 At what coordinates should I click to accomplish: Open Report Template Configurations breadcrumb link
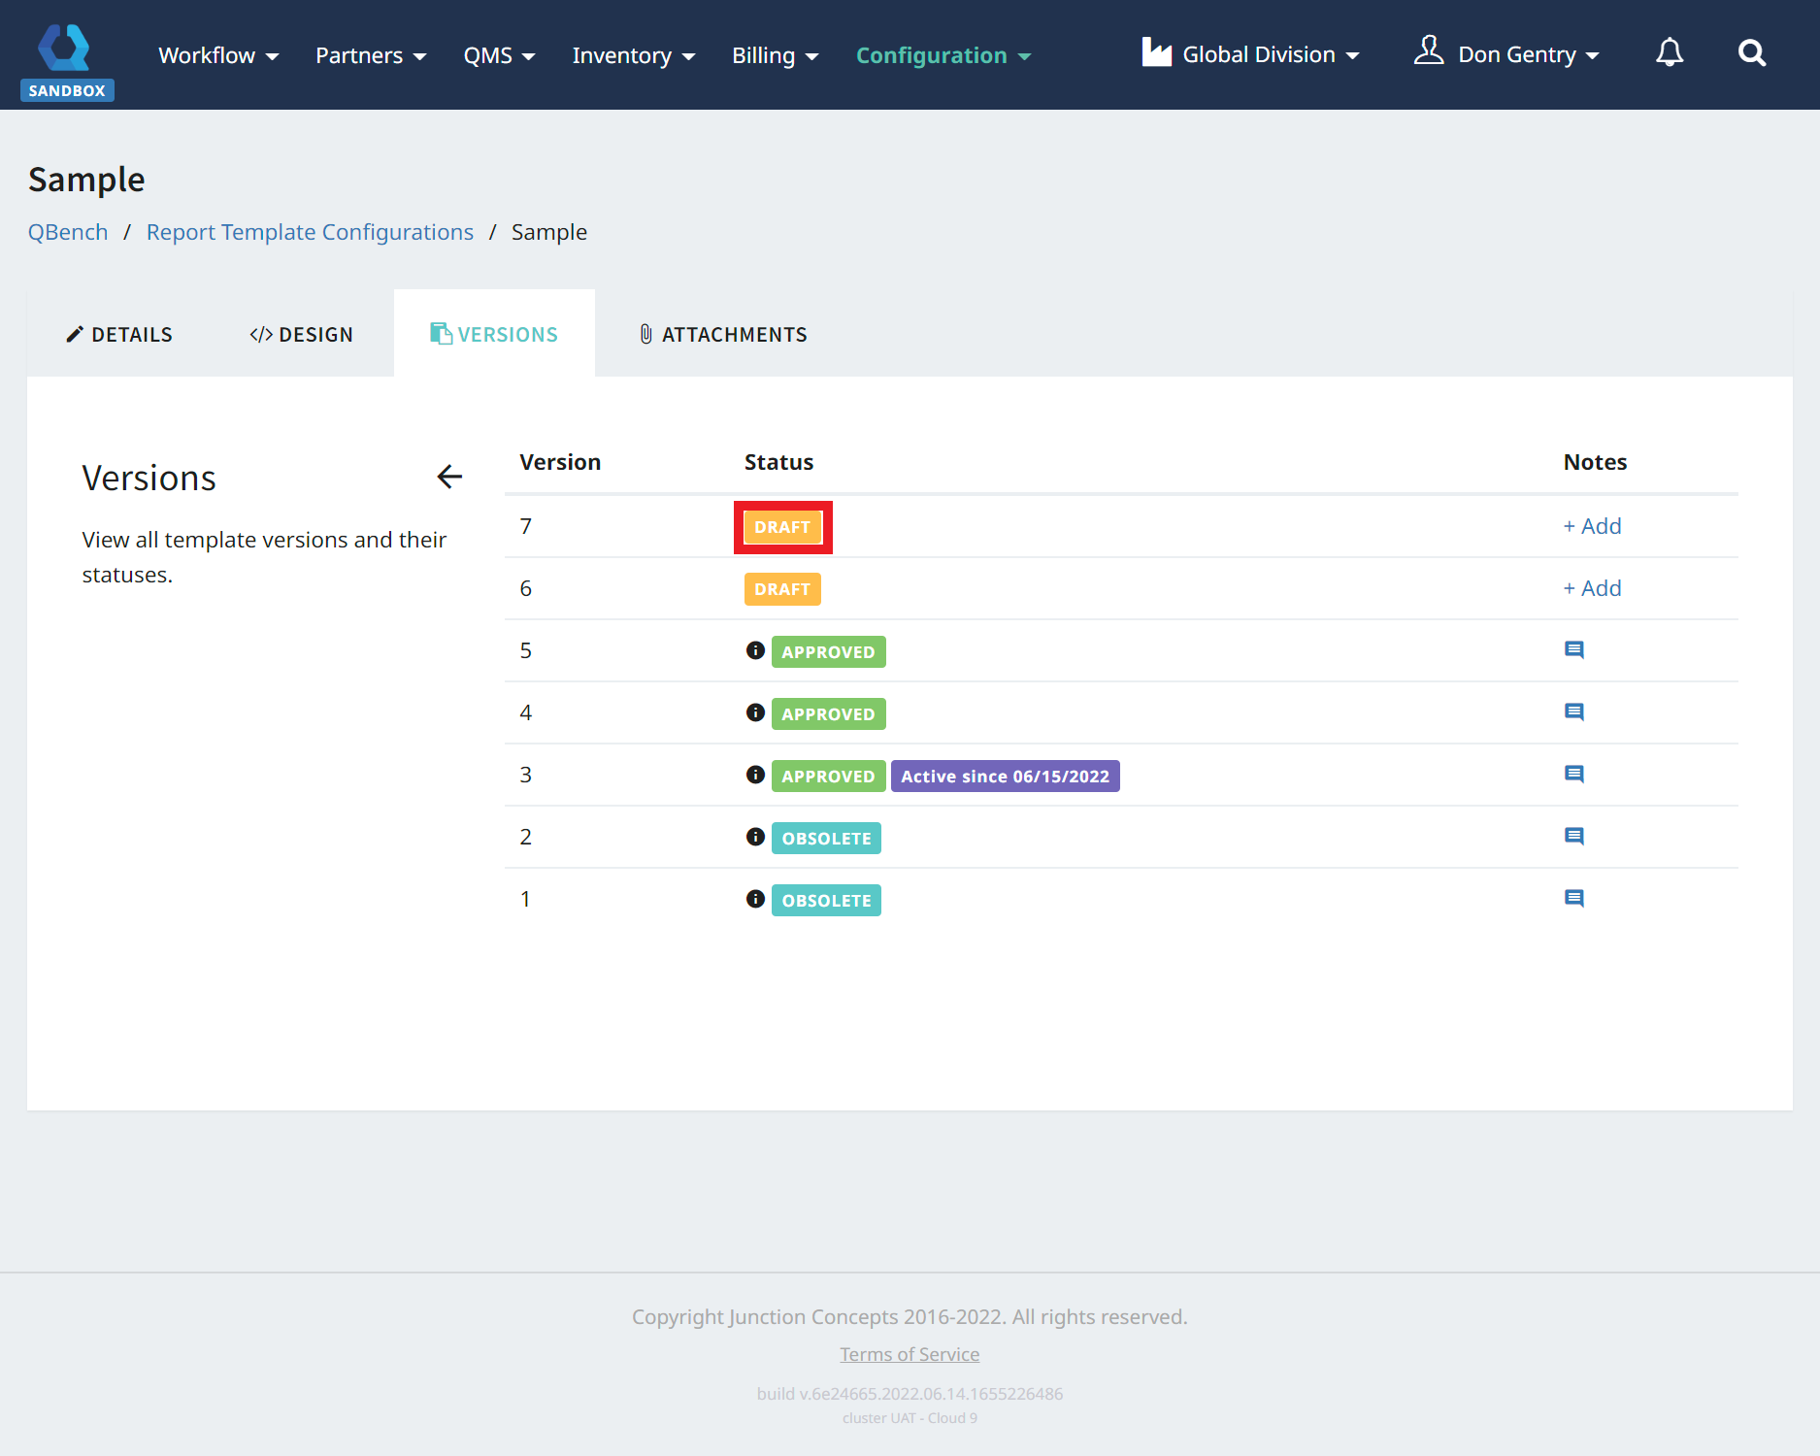[x=310, y=232]
